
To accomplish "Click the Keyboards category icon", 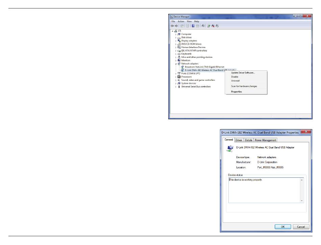I will pos(179,54).
